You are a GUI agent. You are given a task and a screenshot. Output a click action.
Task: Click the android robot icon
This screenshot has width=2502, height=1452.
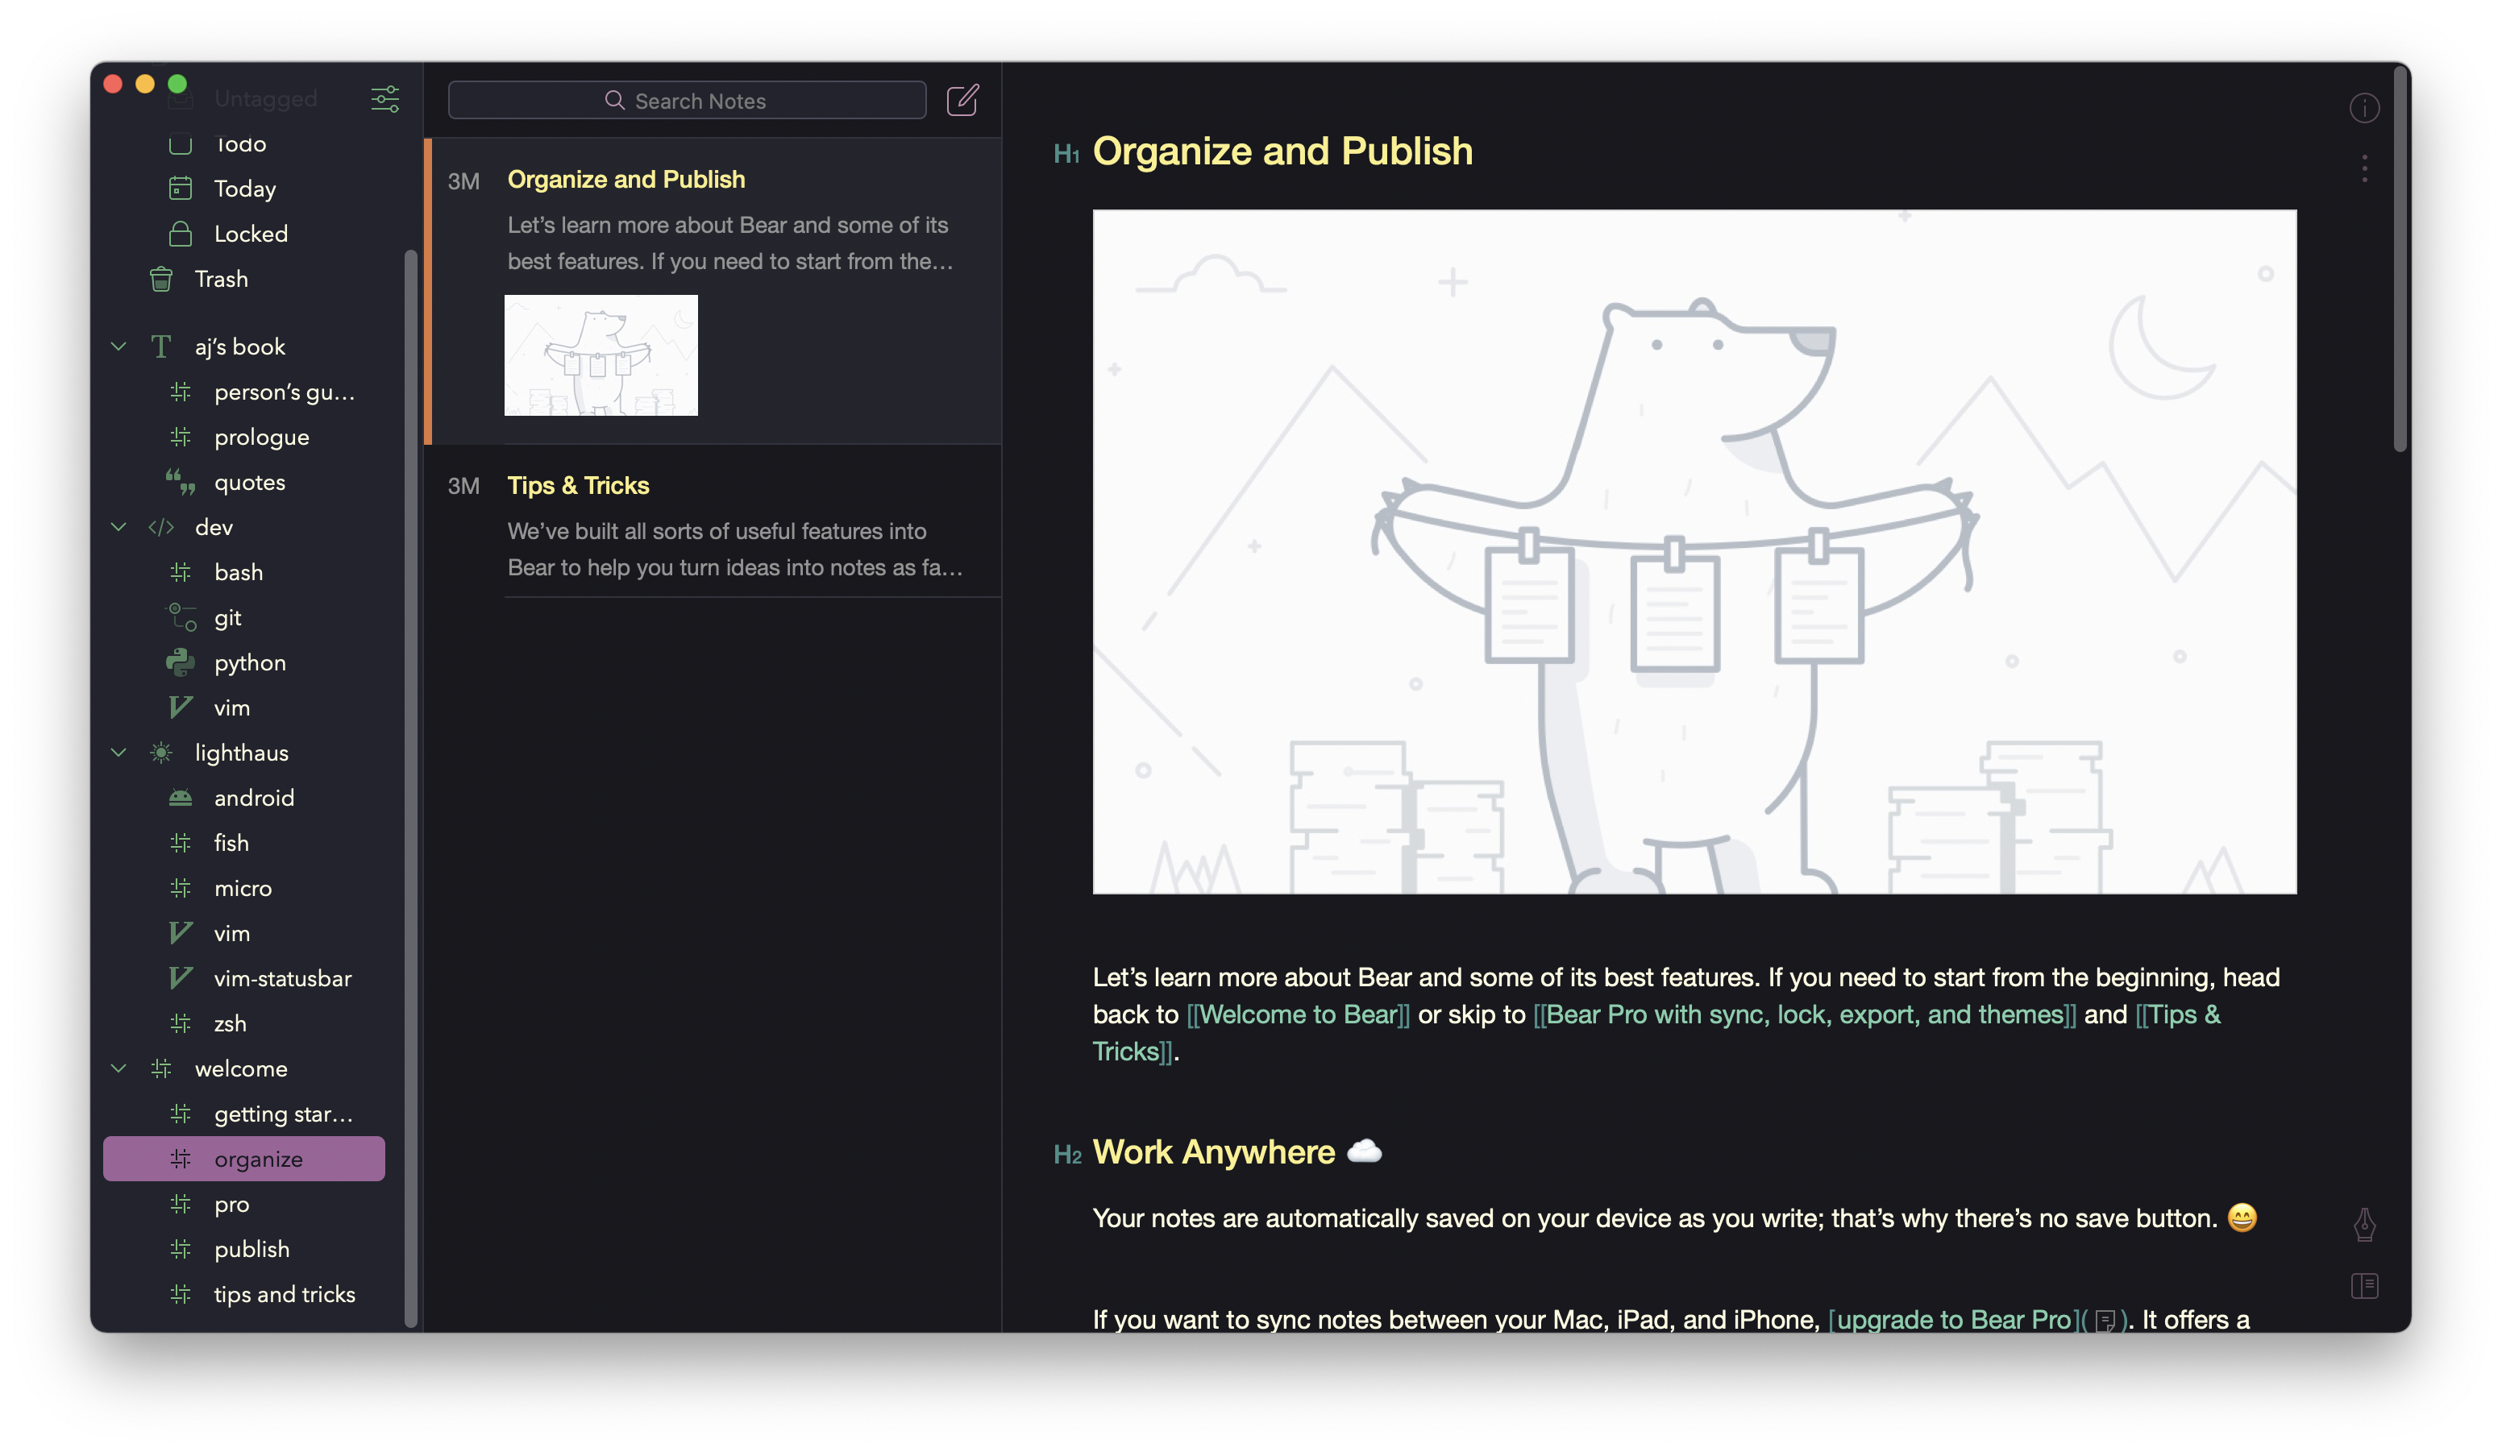180,798
